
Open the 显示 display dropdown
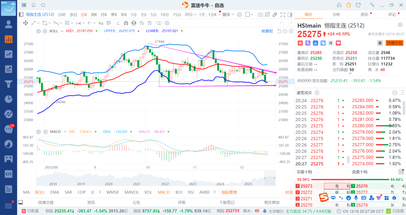[227, 15]
